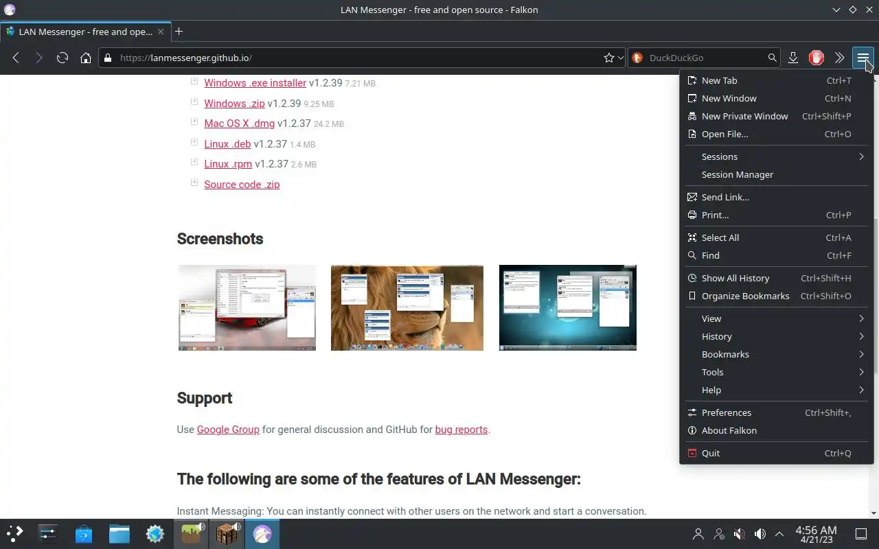Open a new tab with the plus button
The image size is (879, 549).
coord(179,32)
